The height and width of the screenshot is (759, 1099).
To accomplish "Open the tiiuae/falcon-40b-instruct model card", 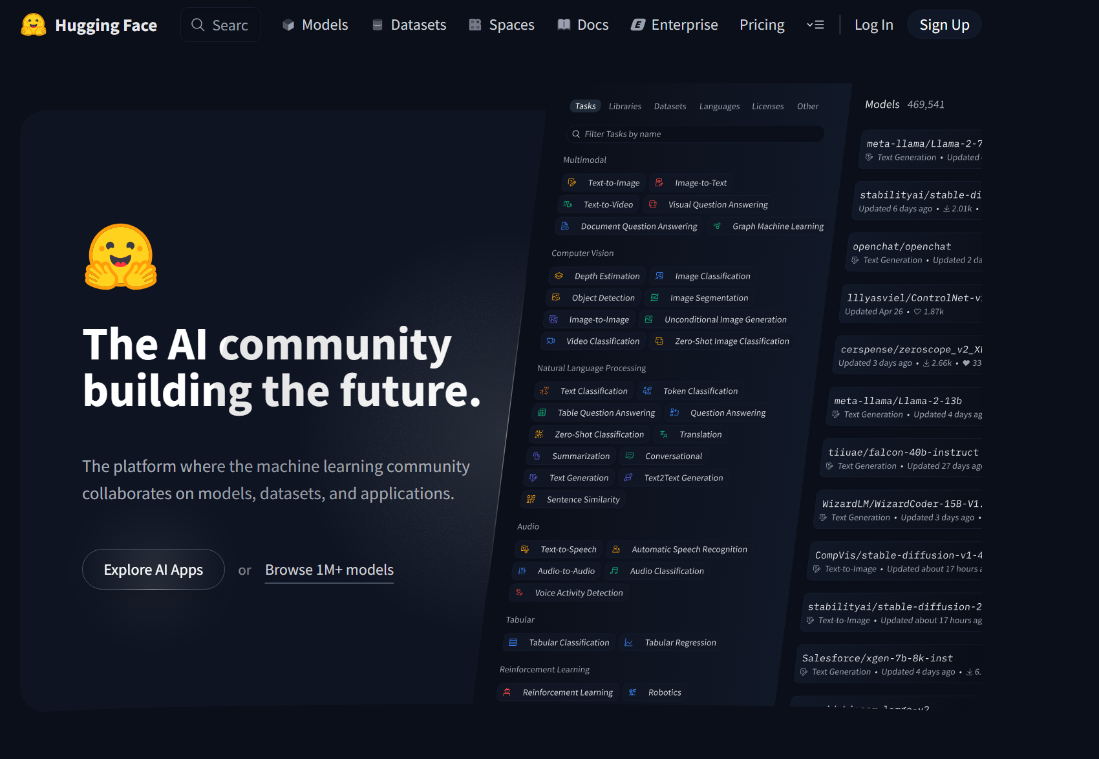I will click(x=902, y=458).
